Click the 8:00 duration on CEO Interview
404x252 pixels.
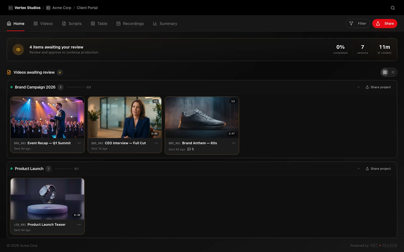154,134
